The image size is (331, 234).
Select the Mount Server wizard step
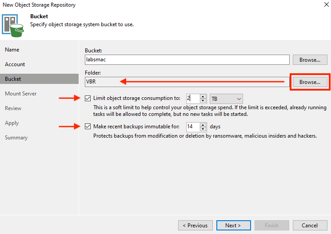21,94
